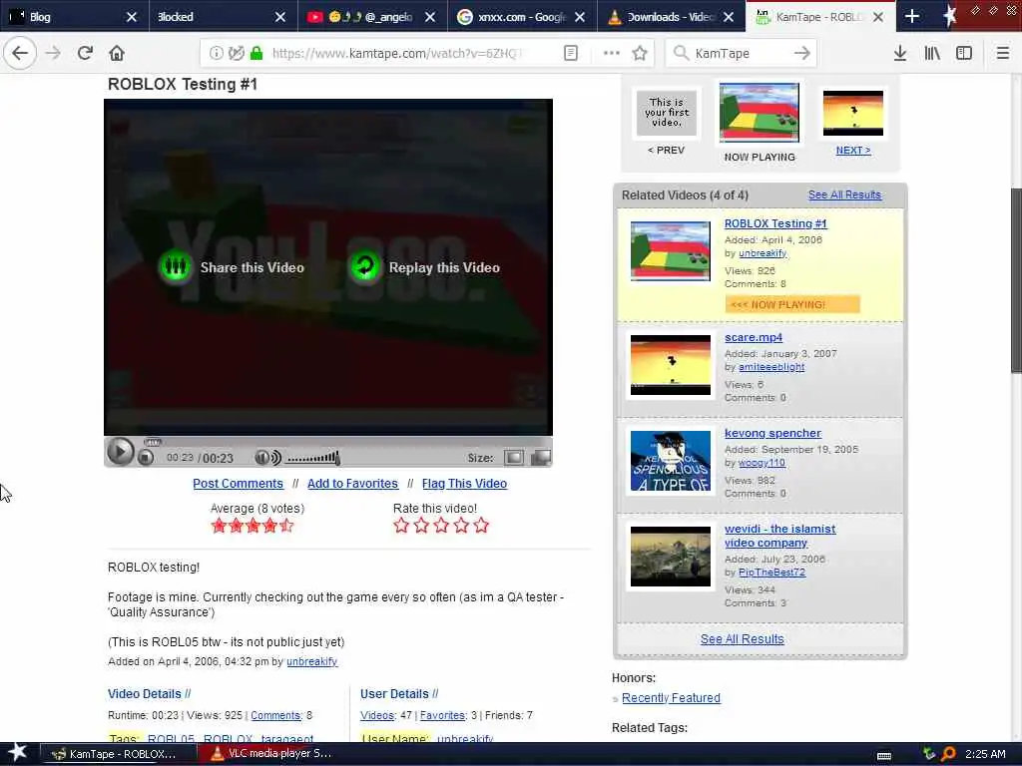
Task: Toggle the browser sidebar icon
Action: pyautogui.click(x=964, y=53)
